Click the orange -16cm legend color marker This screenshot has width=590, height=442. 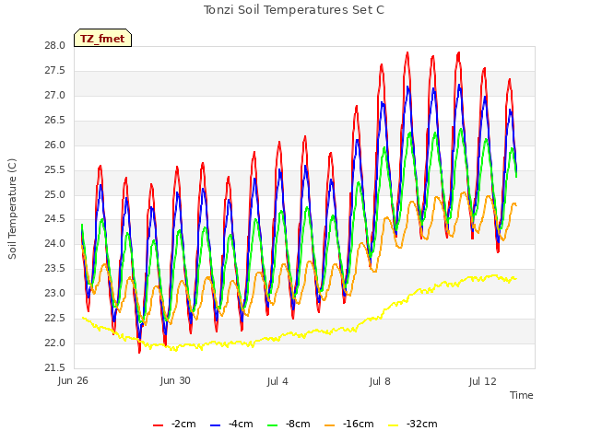point(330,425)
